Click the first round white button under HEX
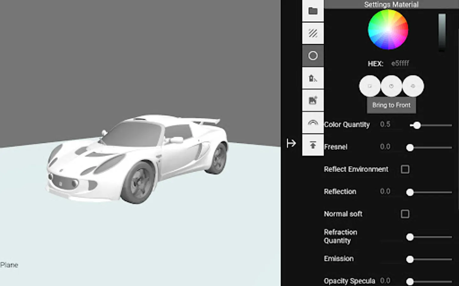459x286 pixels. (370, 86)
